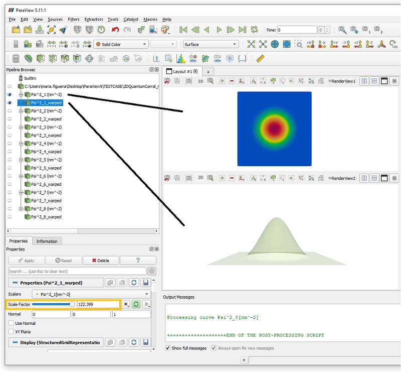Click the ruler tool icon
This screenshot has height=373, width=401.
pos(260,59)
